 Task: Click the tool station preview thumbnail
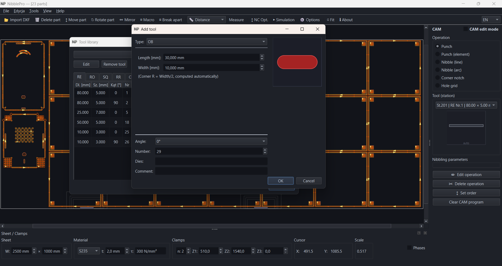coord(466,128)
